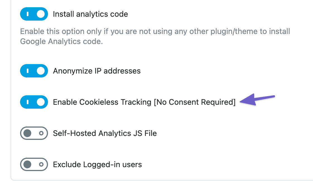Click the off-circle indicator in Self-Hosted toggle
Screen dimensions: 313x185
(41, 133)
